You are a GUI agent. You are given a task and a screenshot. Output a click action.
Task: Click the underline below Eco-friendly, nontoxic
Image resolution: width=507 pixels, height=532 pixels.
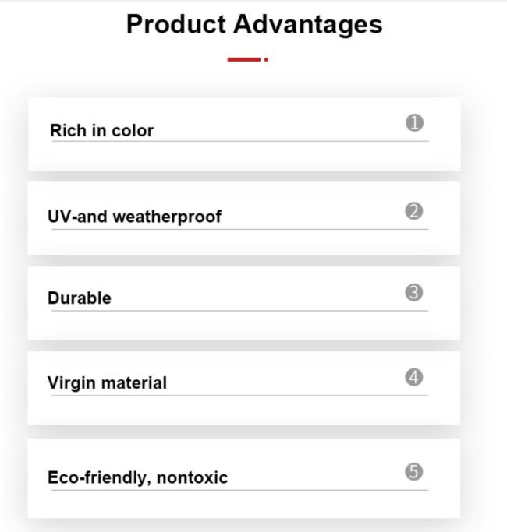240,490
